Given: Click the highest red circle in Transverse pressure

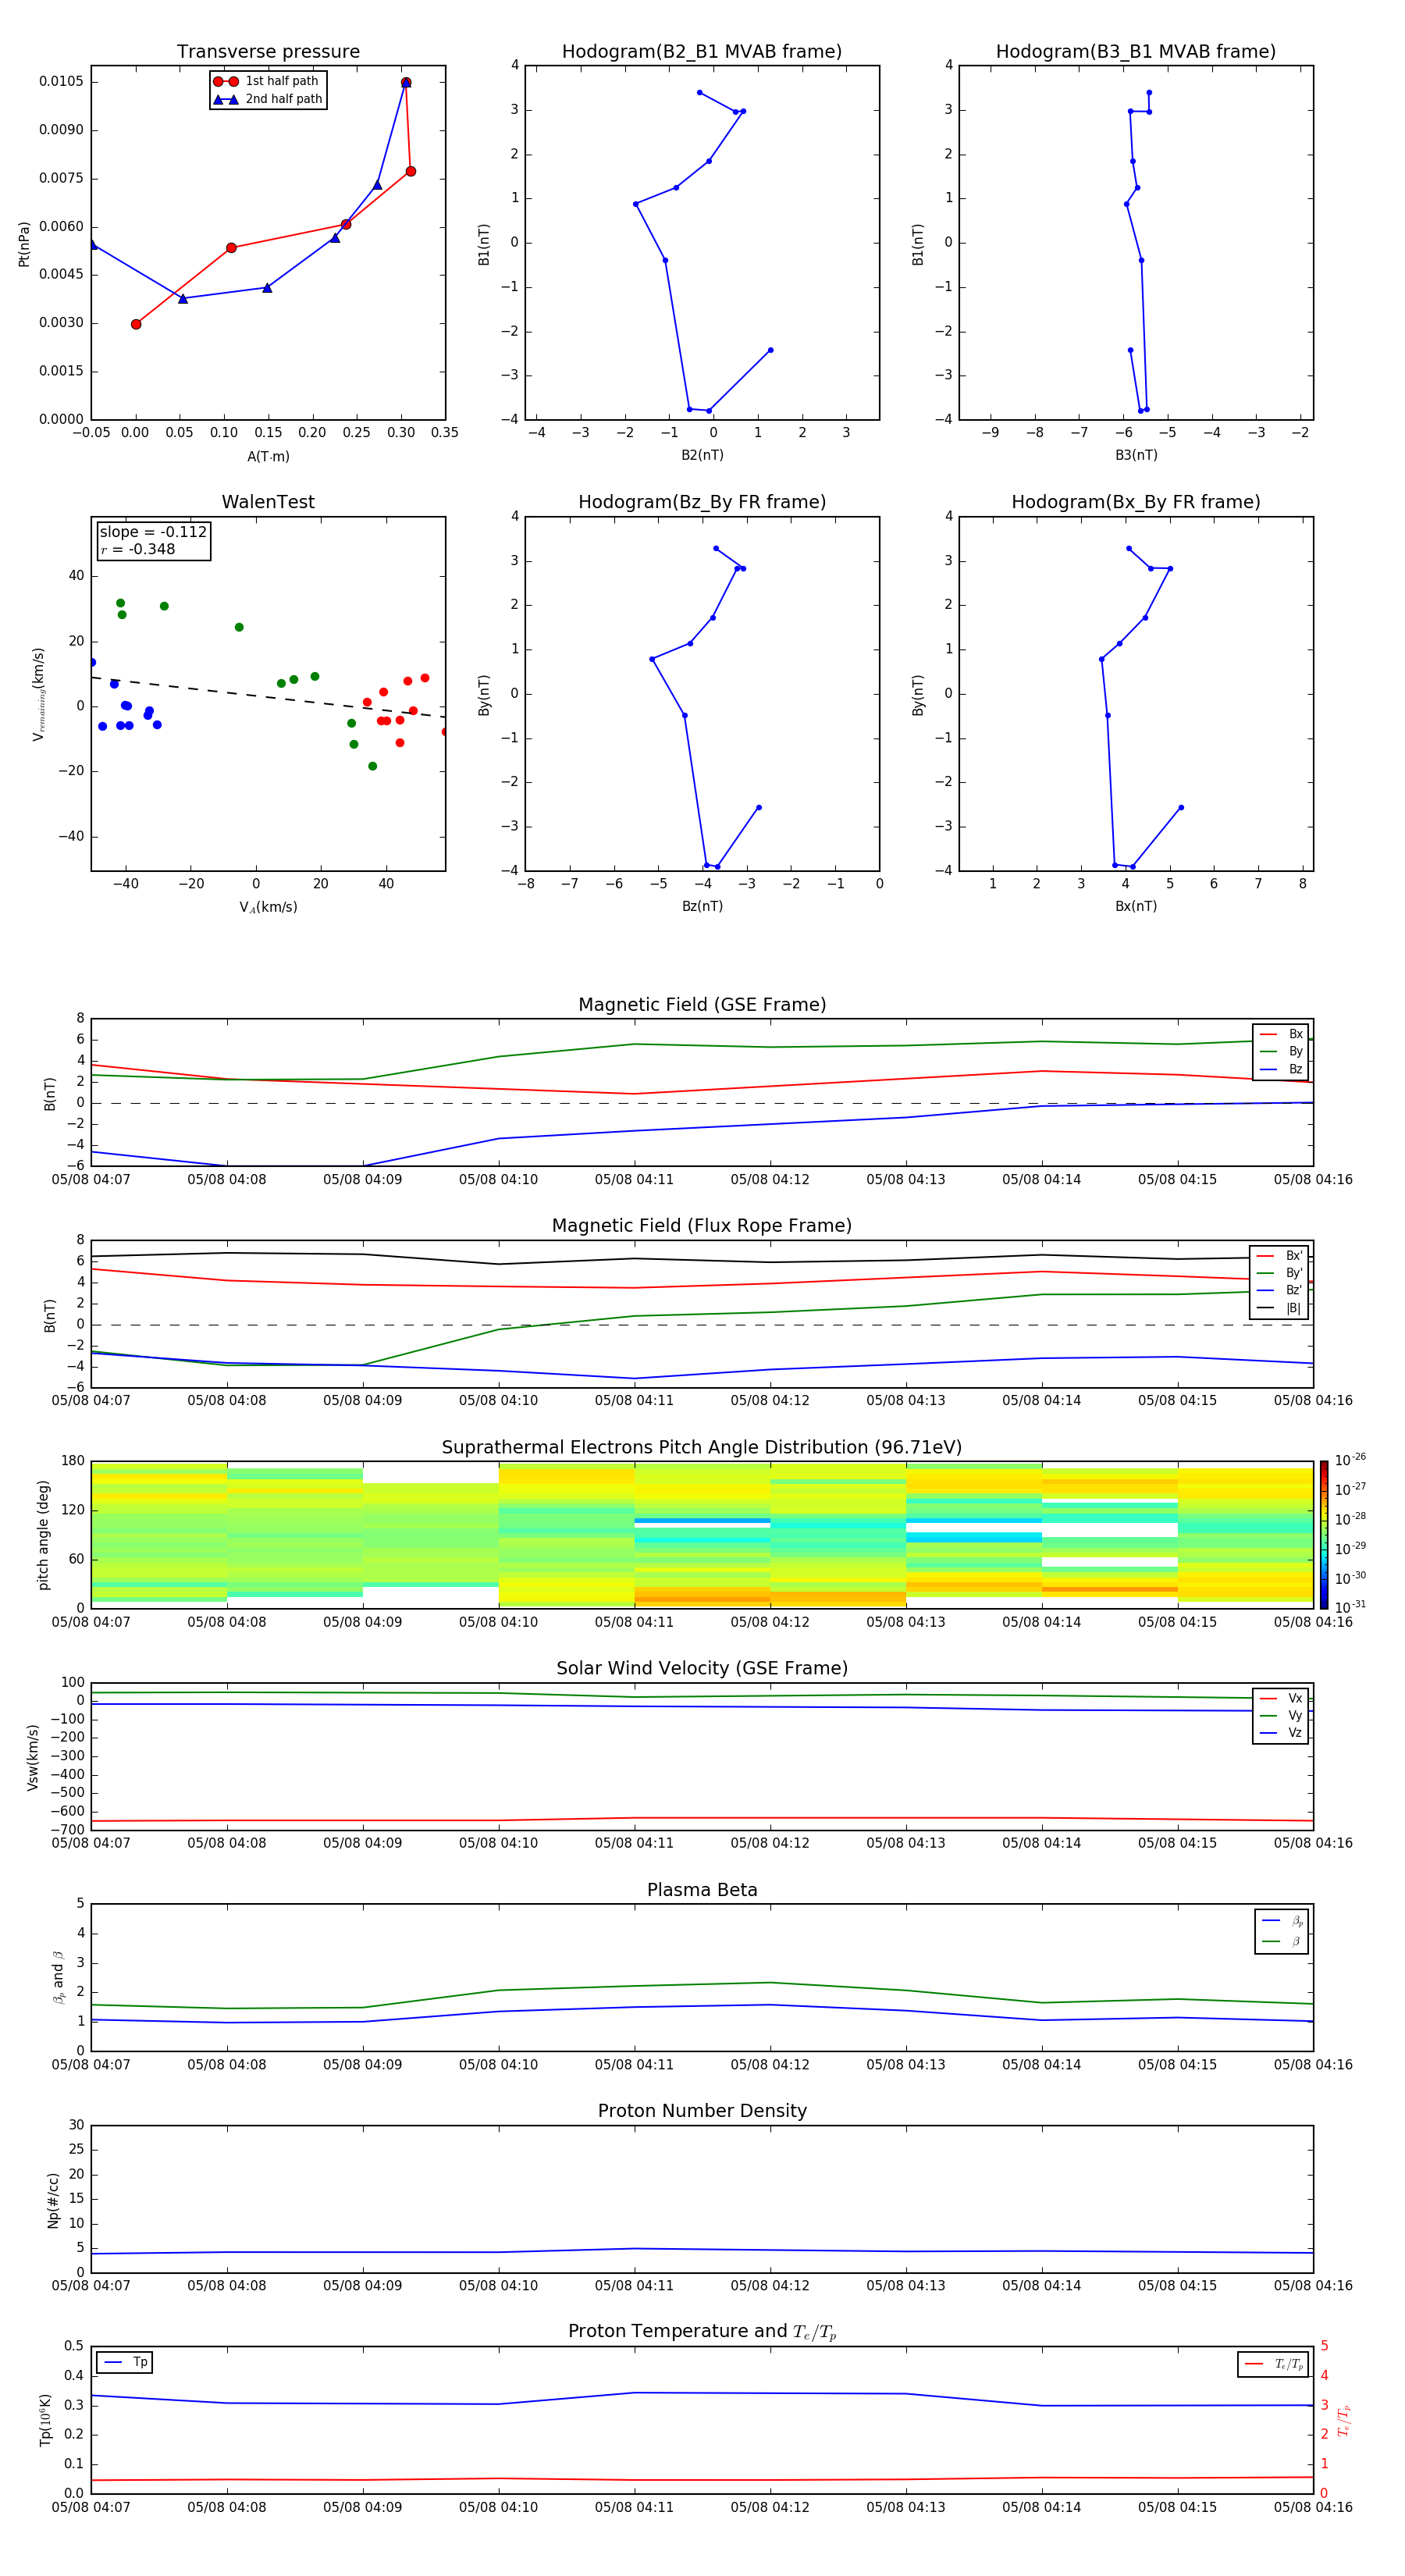Looking at the screenshot, I should pos(406,83).
